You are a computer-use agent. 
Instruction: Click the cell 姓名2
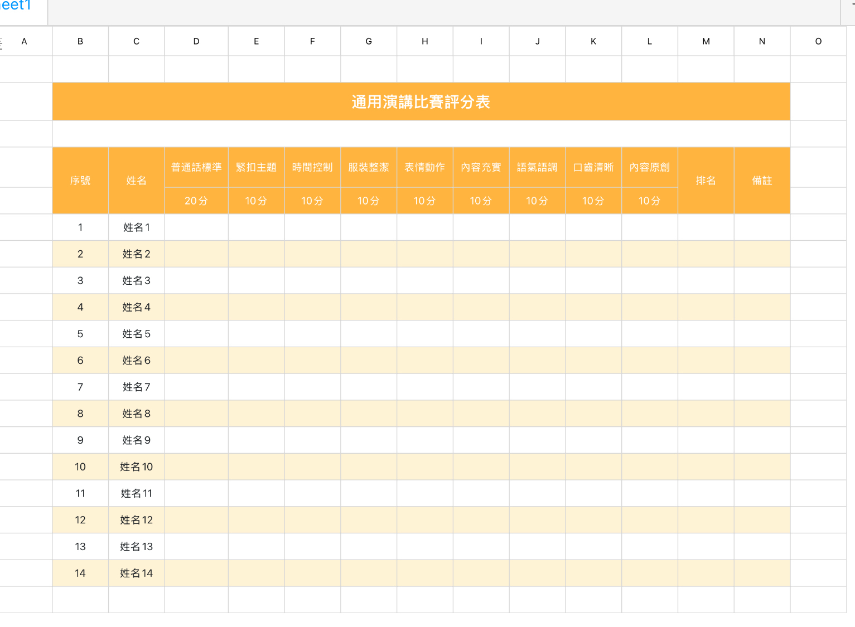[137, 254]
